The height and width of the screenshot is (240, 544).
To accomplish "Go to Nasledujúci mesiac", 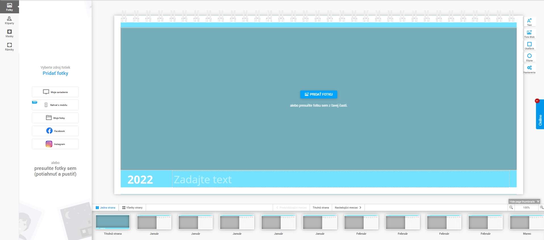I will coord(348,208).
